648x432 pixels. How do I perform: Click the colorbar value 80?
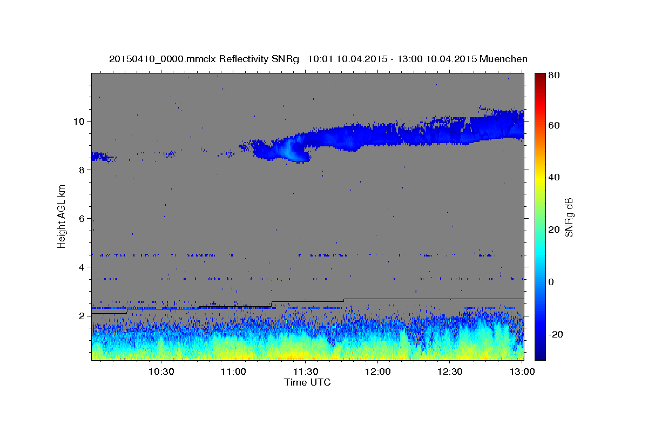tap(554, 76)
